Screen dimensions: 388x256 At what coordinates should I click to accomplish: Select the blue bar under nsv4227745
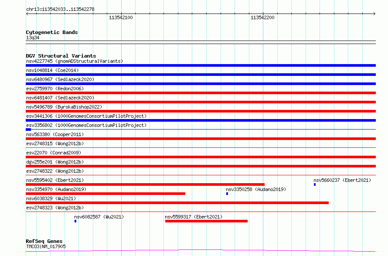pos(201,65)
